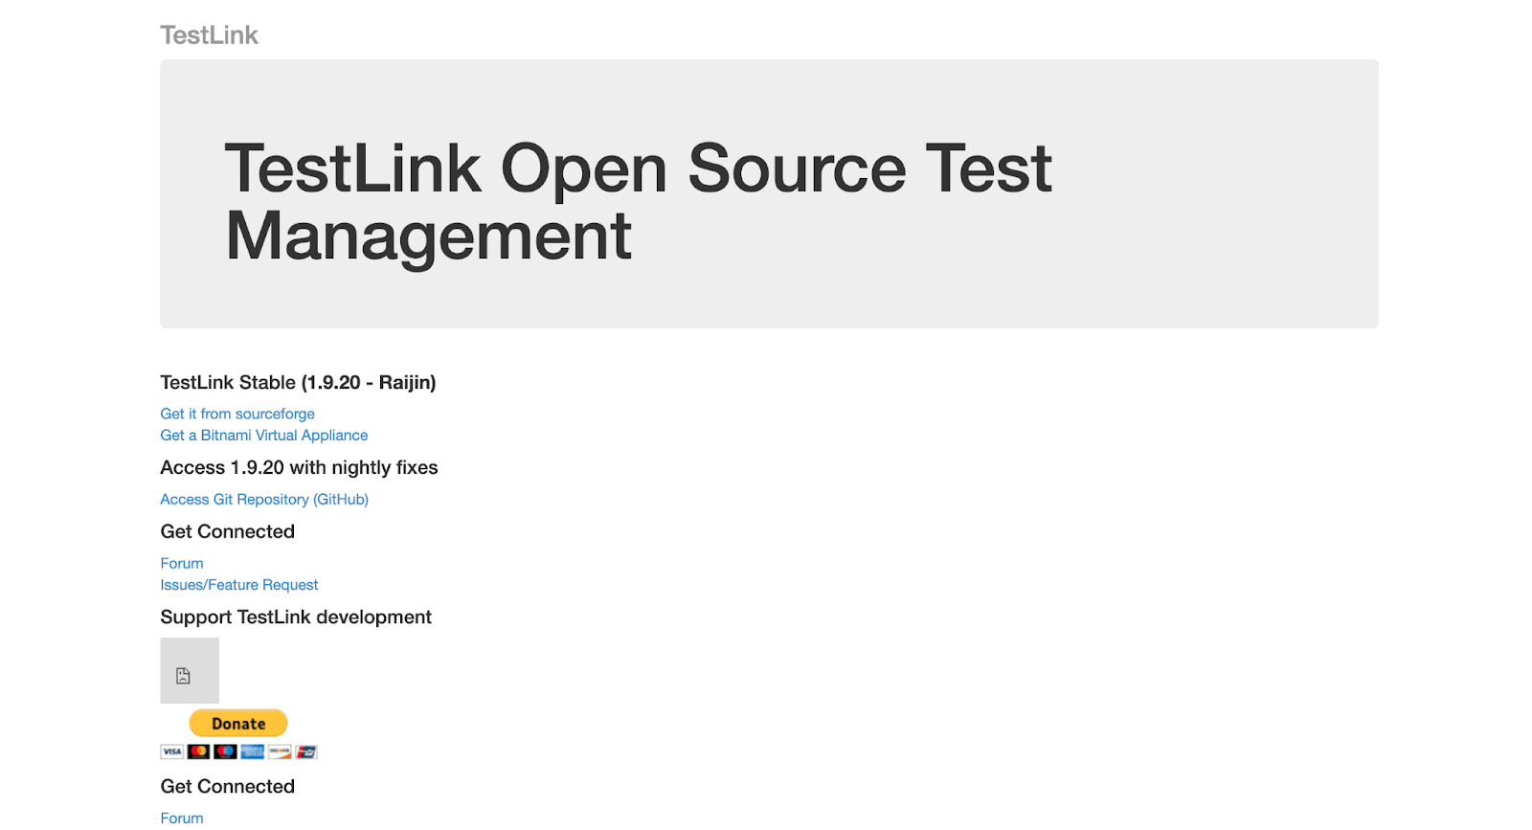
Task: Open the first Forum link
Action: point(181,563)
